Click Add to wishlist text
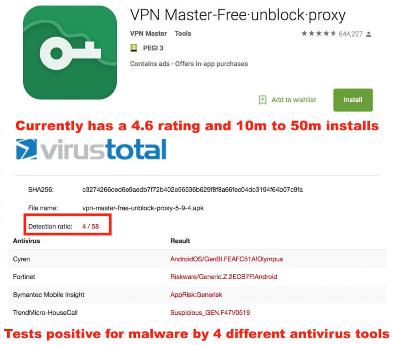 pyautogui.click(x=293, y=100)
